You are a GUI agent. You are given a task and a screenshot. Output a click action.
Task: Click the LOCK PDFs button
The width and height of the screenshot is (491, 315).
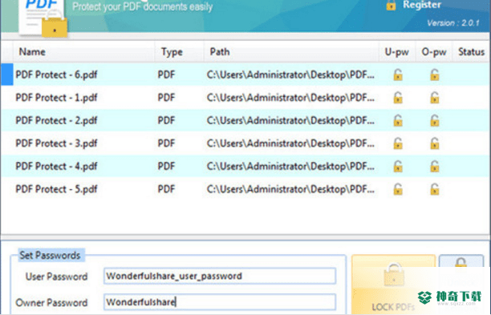click(x=394, y=285)
